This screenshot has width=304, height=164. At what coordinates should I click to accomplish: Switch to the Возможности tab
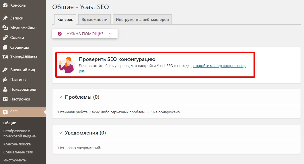94,19
